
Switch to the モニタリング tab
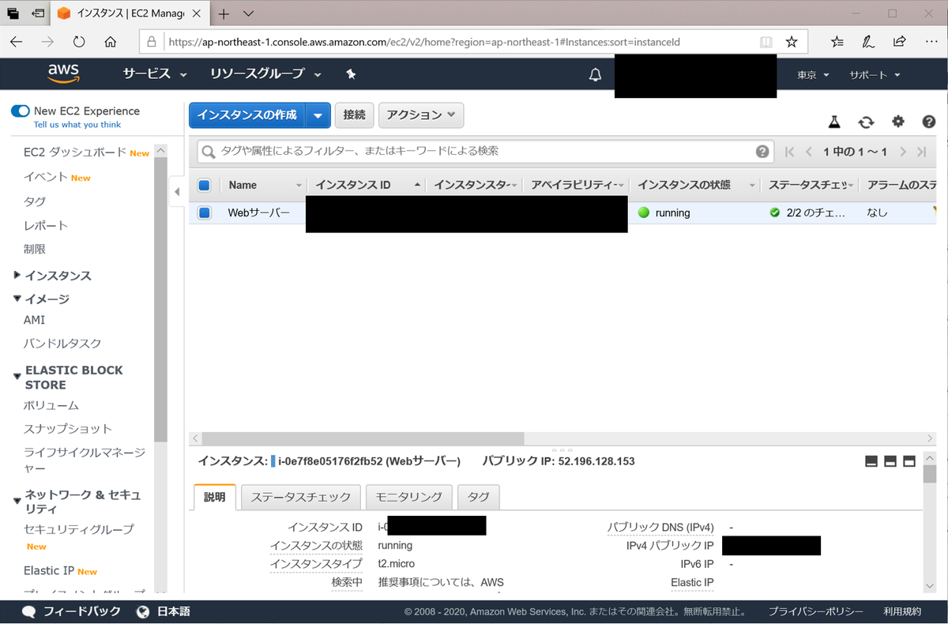pos(408,497)
